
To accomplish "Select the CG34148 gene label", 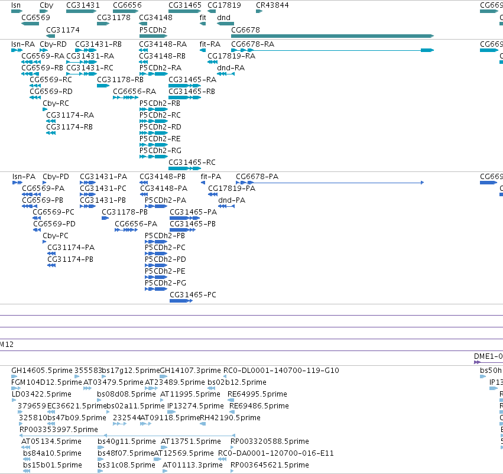I will tap(155, 17).
